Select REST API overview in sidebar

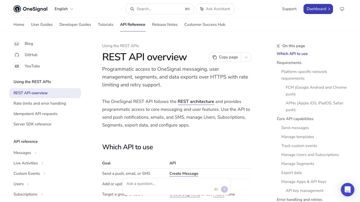pos(45,93)
